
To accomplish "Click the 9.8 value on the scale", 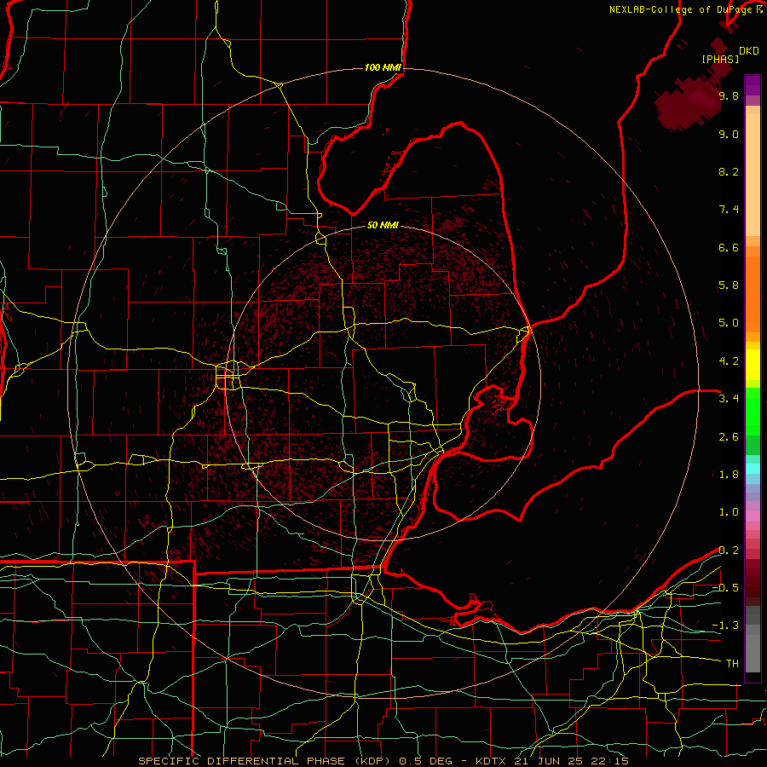I will (x=729, y=96).
